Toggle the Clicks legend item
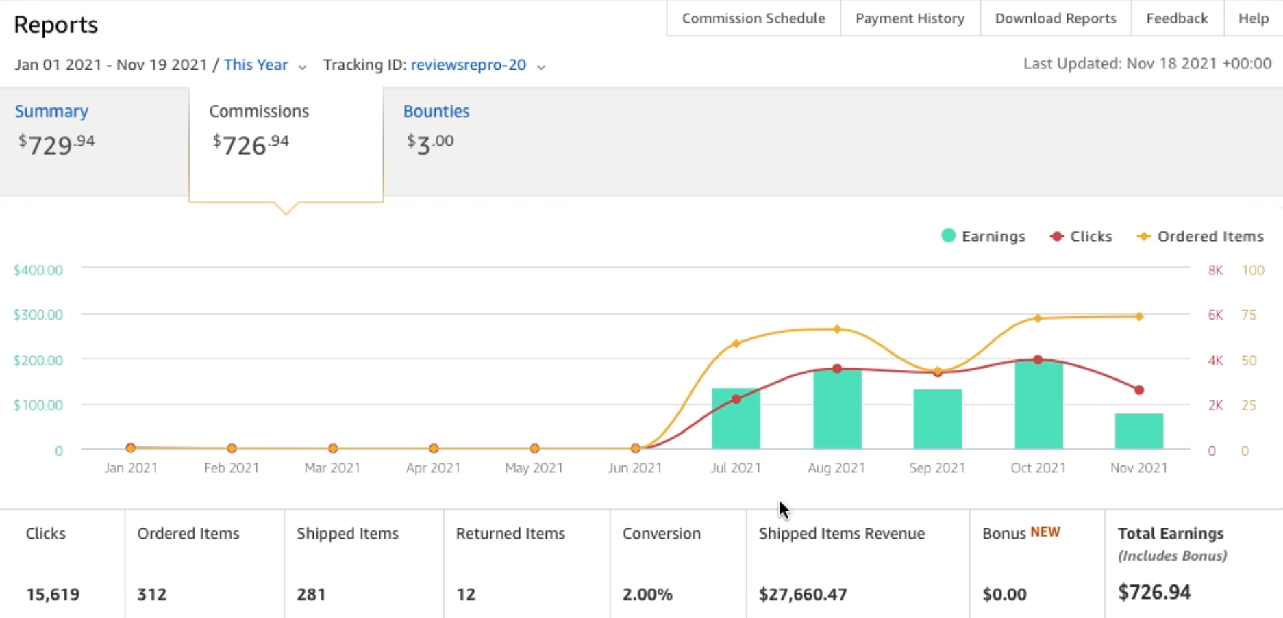Viewport: 1283px width, 618px height. (1081, 236)
